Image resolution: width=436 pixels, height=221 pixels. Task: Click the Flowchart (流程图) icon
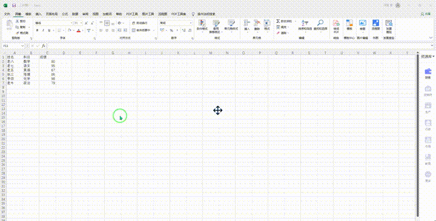tap(375, 24)
